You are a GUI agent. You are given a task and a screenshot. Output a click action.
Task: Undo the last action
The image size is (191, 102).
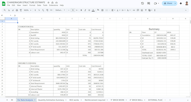9,10
